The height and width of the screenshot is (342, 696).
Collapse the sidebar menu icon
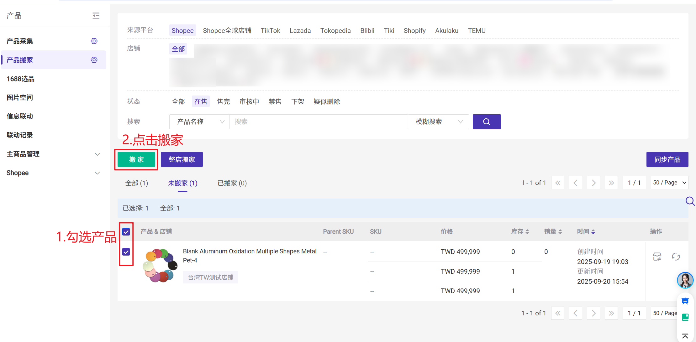click(x=96, y=16)
